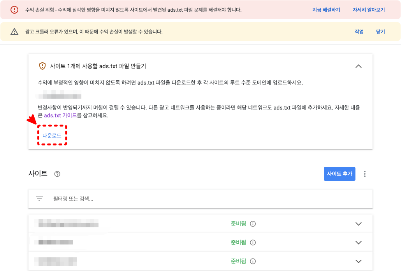Click the info icon beside first 준비됨 status

(x=253, y=223)
